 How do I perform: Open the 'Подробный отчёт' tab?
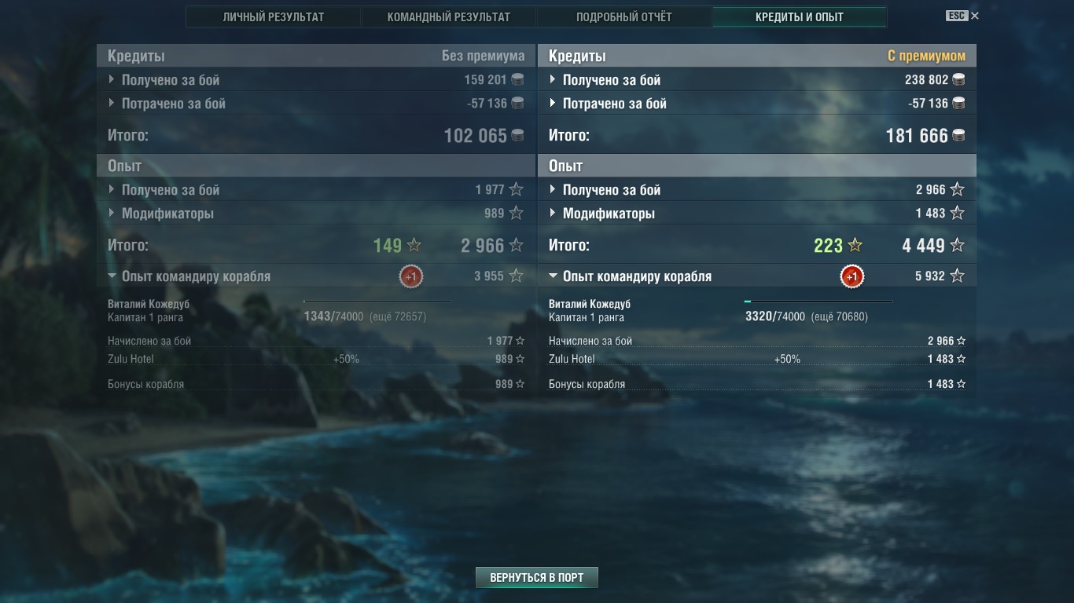tap(624, 16)
